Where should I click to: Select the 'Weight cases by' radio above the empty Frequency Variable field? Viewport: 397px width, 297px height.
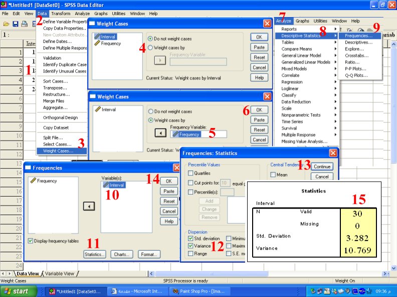click(x=150, y=47)
